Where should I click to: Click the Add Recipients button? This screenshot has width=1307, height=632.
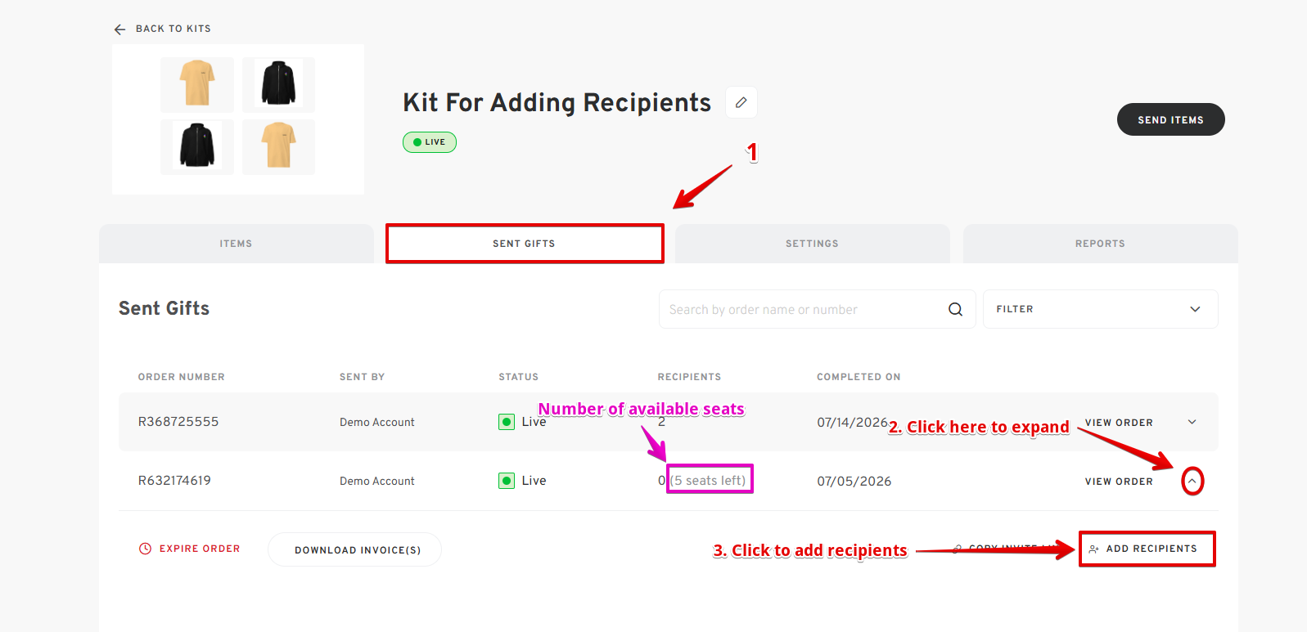1147,549
